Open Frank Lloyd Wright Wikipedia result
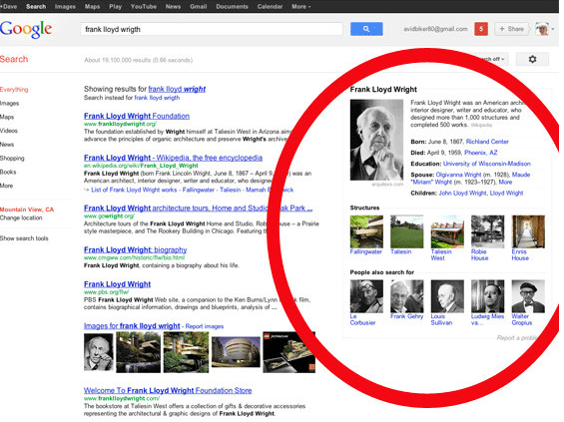564x422 pixels. (x=173, y=158)
